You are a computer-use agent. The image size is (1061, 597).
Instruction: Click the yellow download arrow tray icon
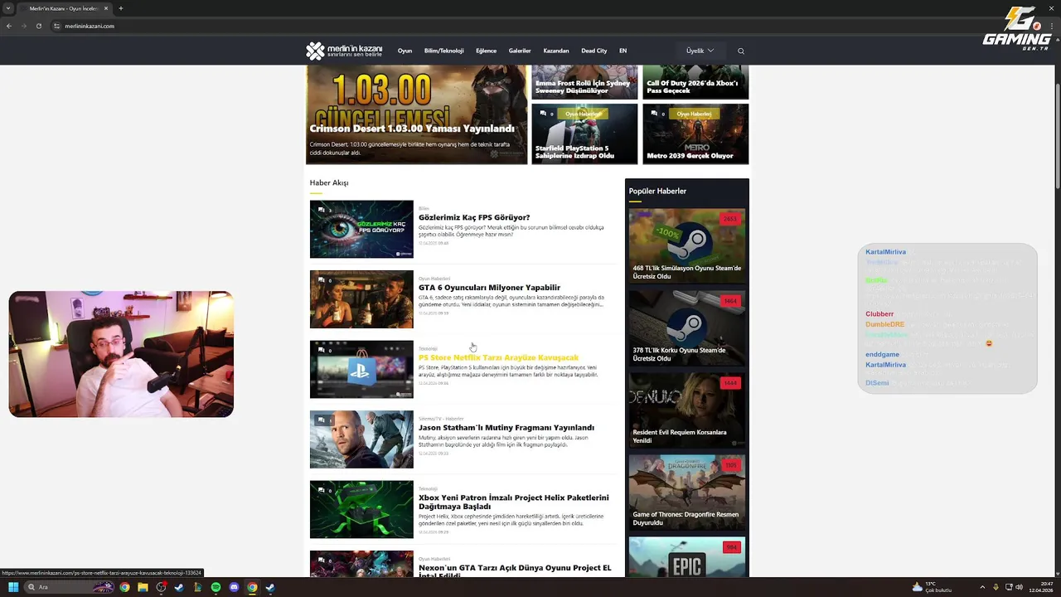click(996, 587)
